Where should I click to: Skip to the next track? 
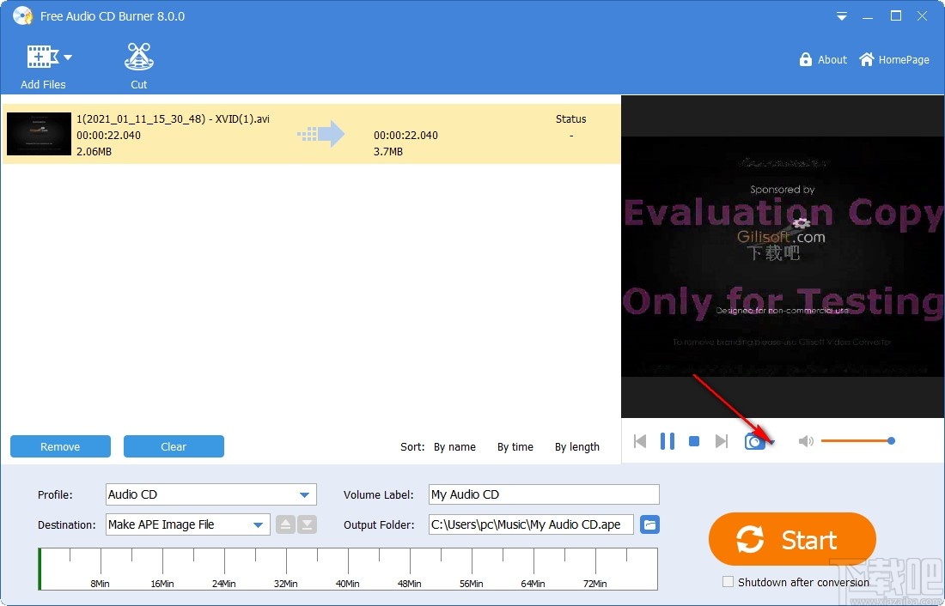[x=722, y=440]
